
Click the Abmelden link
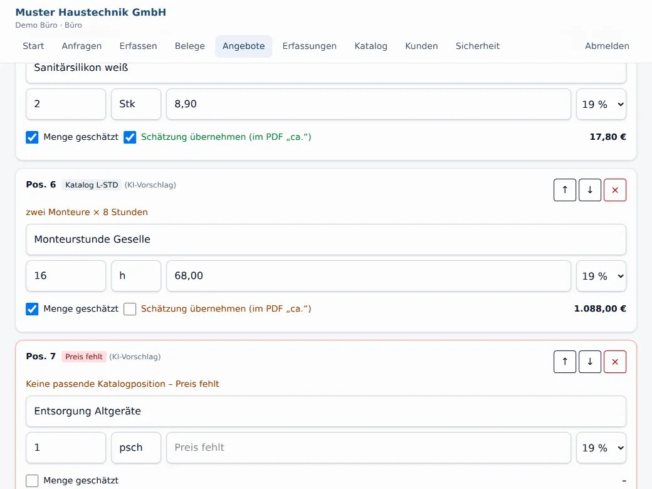click(607, 46)
